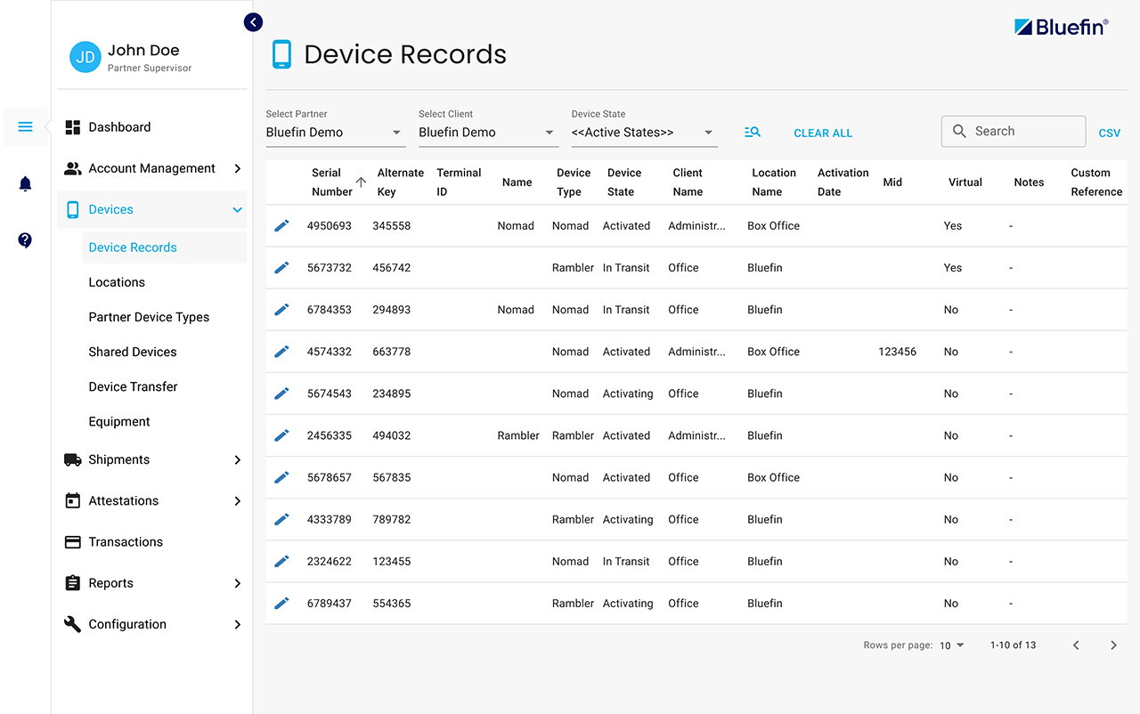Click the pencil icon for serial 6789437
Image resolution: width=1140 pixels, height=714 pixels.
tap(281, 603)
